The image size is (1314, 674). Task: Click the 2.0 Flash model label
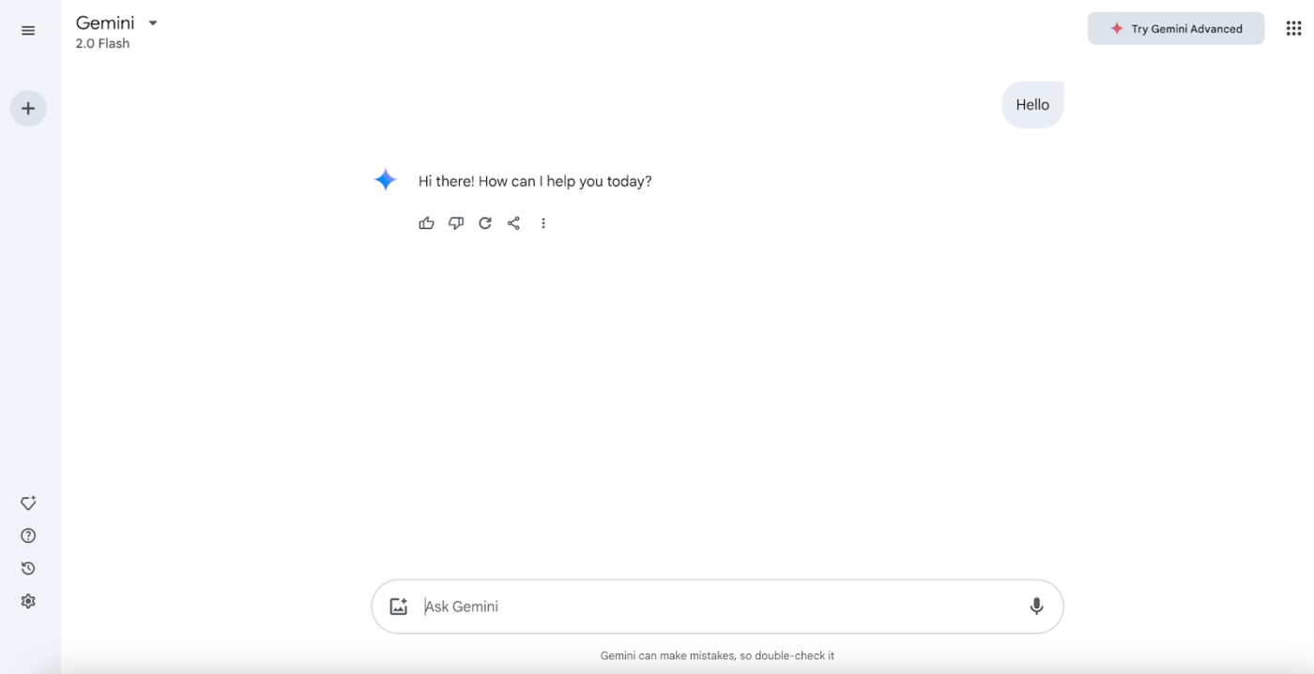coord(102,43)
